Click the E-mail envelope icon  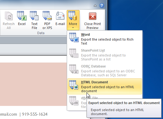point(60,16)
